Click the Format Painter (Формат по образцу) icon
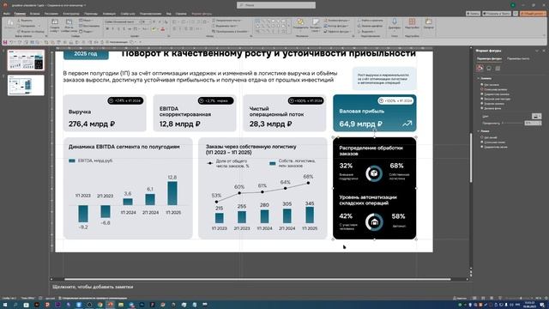This screenshot has height=309, width=549. pos(19,32)
